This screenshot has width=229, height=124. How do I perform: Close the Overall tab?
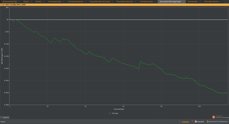31,2
